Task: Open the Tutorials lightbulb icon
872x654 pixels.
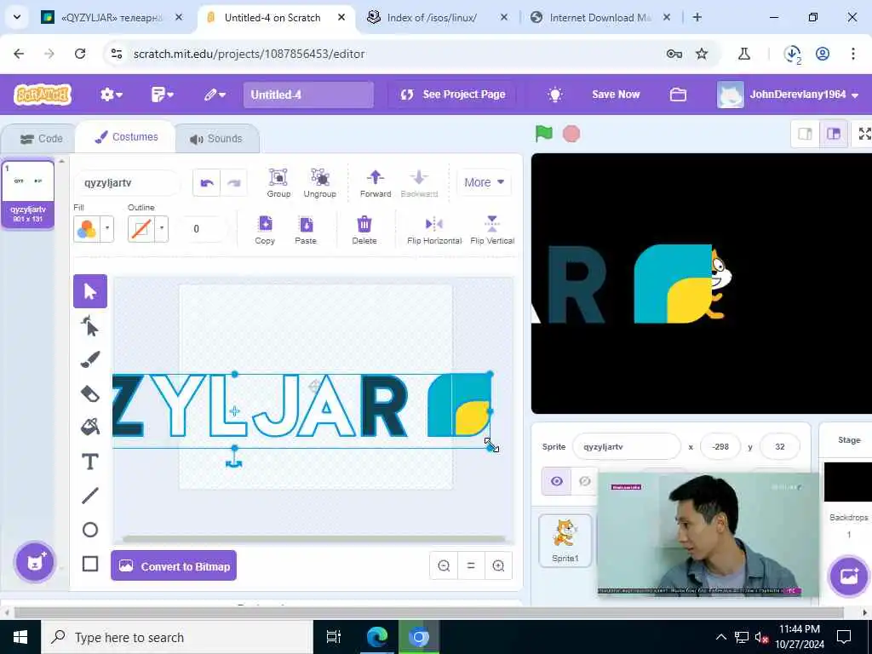Action: point(555,95)
